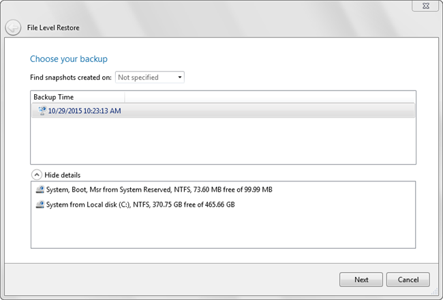Click the 'Find snapshots created on:' label
443x300 pixels.
pos(71,78)
